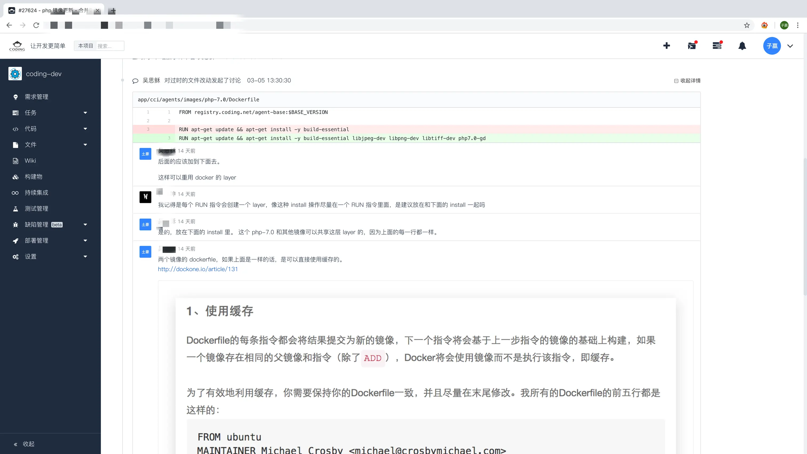This screenshot has width=807, height=454.
Task: Go to 测试管理 in sidebar
Action: coord(36,208)
